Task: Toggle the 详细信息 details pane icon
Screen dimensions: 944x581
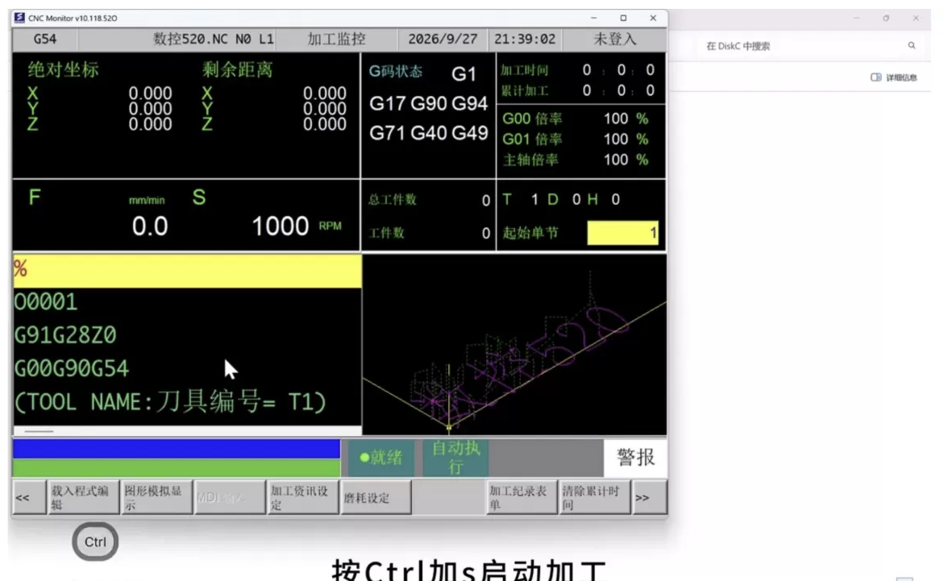Action: pos(876,77)
